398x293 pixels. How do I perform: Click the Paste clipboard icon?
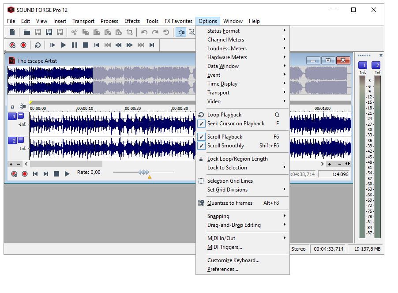click(x=97, y=32)
